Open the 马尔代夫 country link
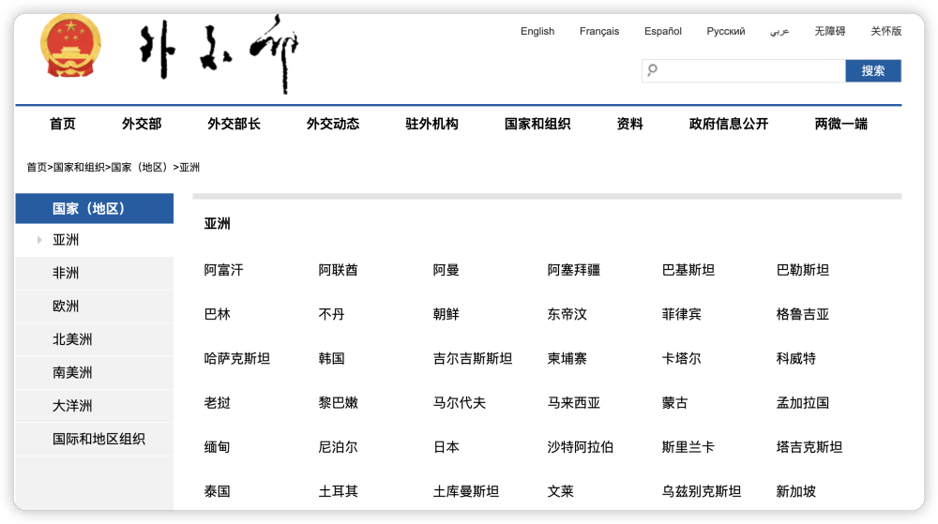This screenshot has height=524, width=938. coord(460,403)
